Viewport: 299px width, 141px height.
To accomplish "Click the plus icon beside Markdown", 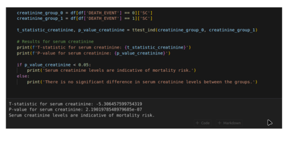I will point(219,123).
